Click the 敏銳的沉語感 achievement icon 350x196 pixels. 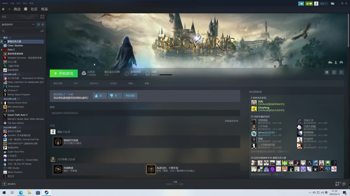click(58, 142)
